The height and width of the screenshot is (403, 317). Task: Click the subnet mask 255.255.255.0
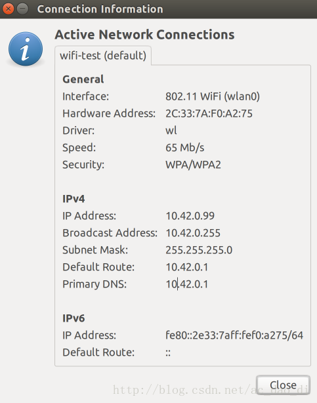199,250
